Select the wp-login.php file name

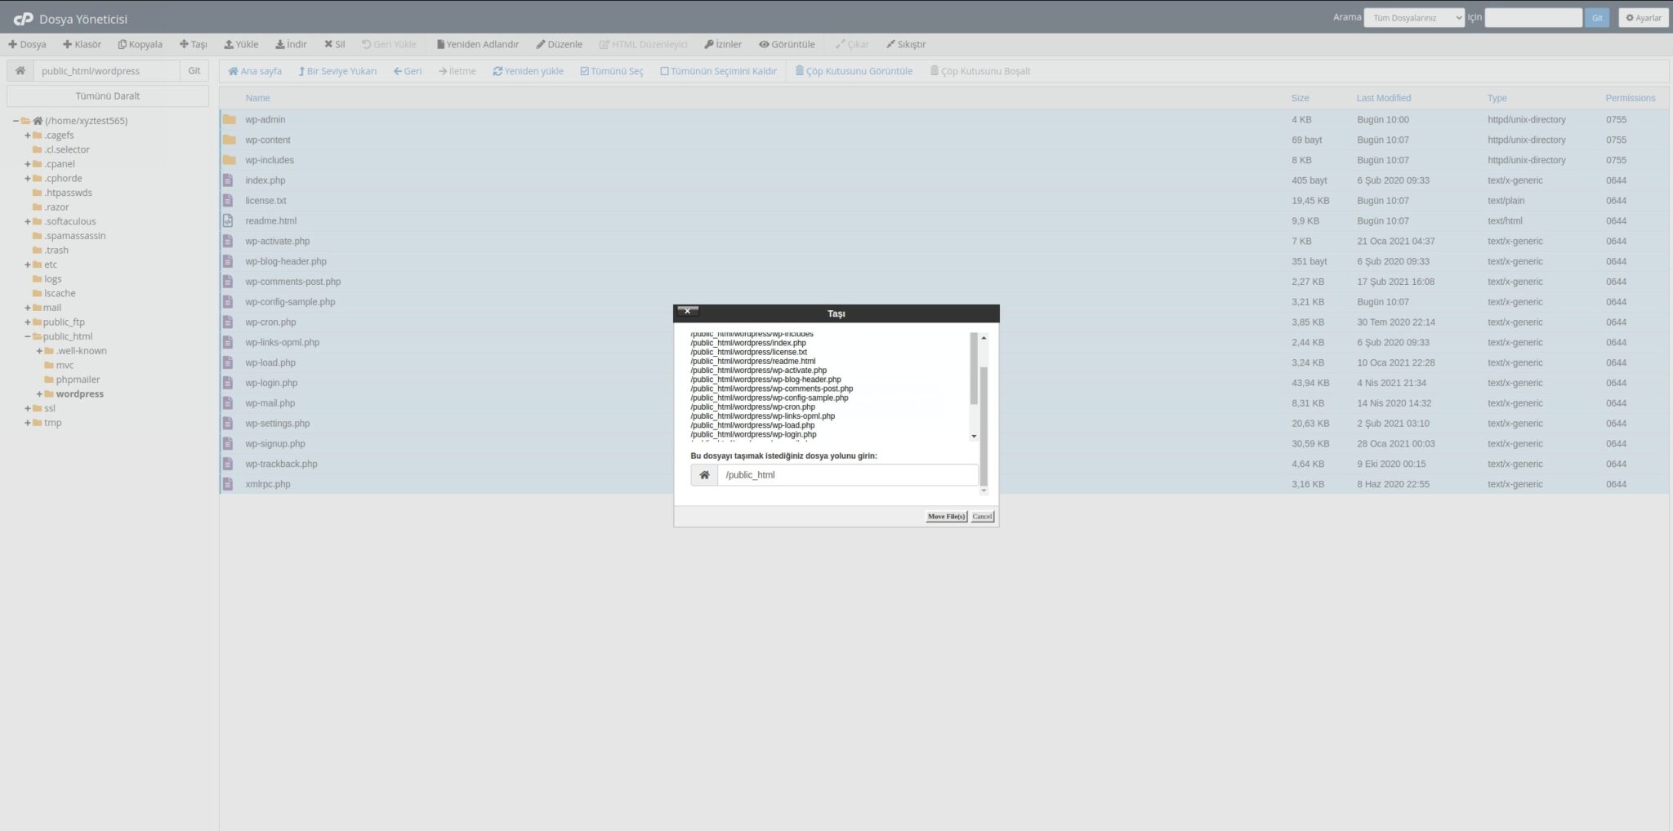[271, 383]
